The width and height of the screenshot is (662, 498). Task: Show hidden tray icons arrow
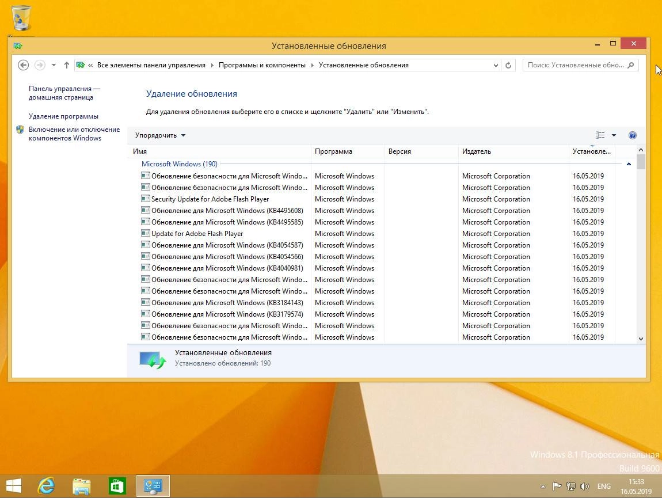[543, 486]
